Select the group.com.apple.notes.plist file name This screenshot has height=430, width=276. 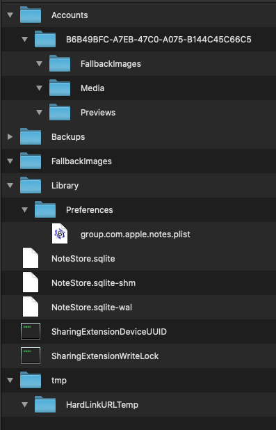(x=136, y=234)
